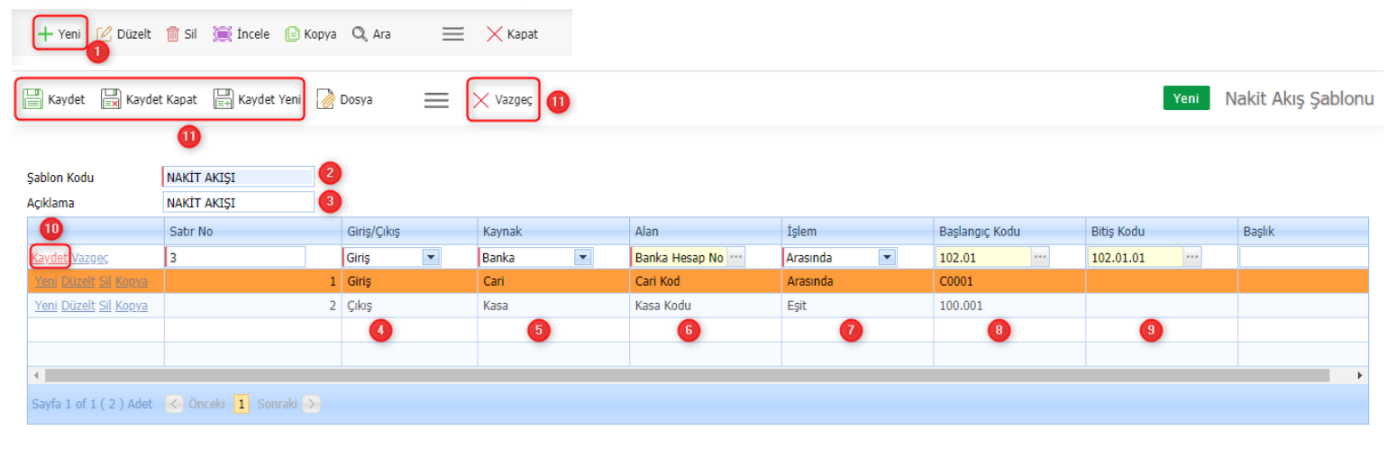Click Başlangıç Kodu field with 102.01

(983, 257)
